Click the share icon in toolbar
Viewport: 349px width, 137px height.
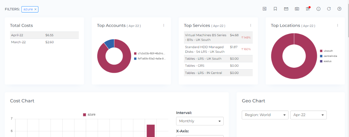[x=264, y=9]
